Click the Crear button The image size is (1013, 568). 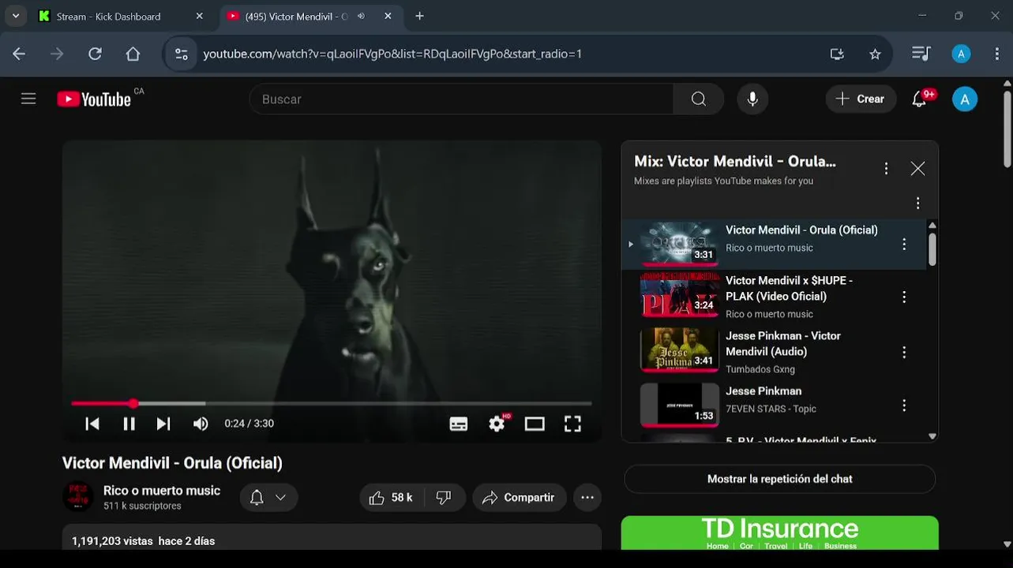tap(861, 99)
